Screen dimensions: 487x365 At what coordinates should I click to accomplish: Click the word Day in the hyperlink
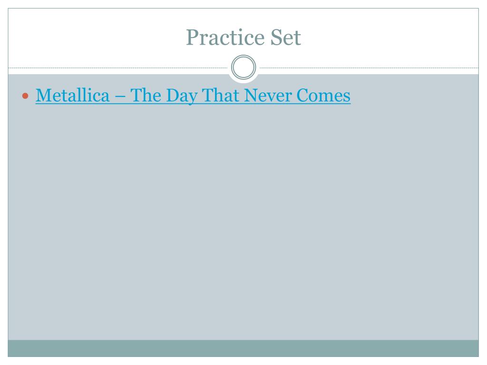point(182,96)
